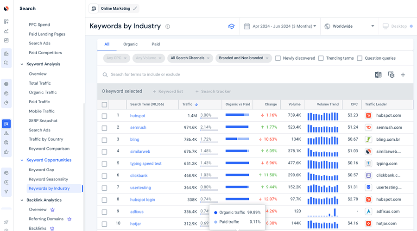Edit Online Marketing name with pencil icon
The image size is (417, 231).
[x=135, y=8]
